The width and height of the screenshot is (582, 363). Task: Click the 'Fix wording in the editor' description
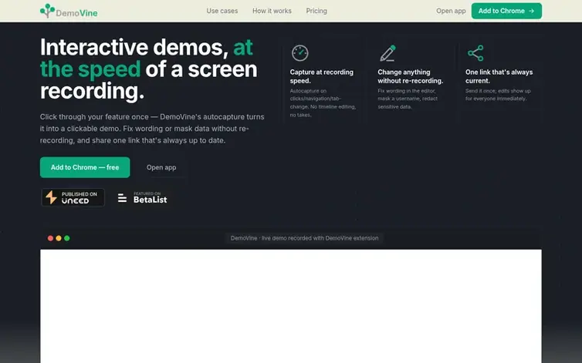(x=408, y=99)
